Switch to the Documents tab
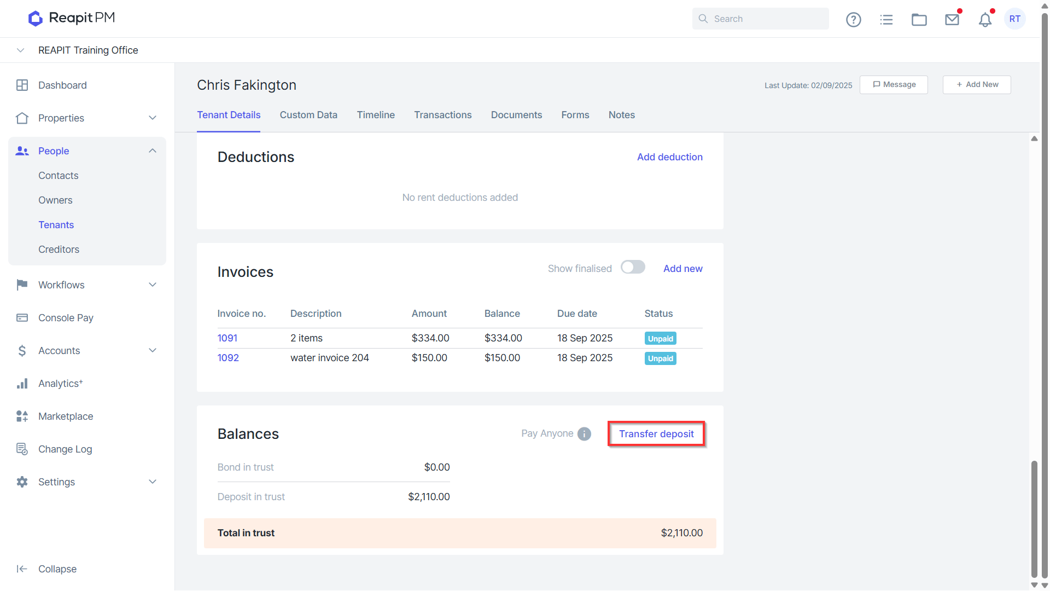Screen dimensions: 1050x591 pos(516,115)
